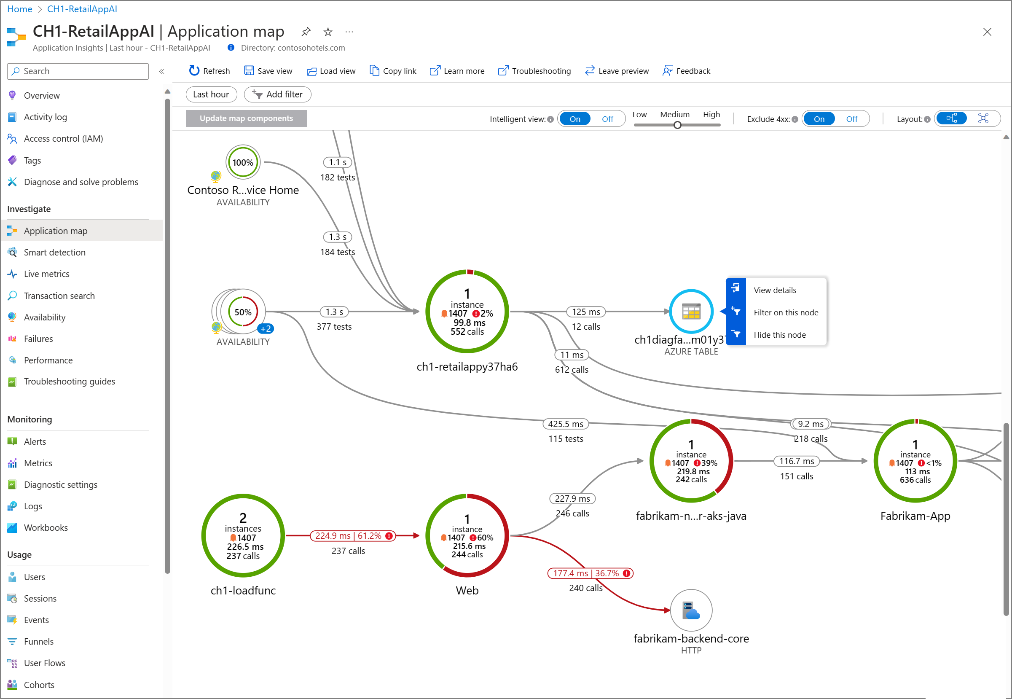The height and width of the screenshot is (699, 1012).
Task: Toggle Intelligent view Off
Action: (x=607, y=118)
